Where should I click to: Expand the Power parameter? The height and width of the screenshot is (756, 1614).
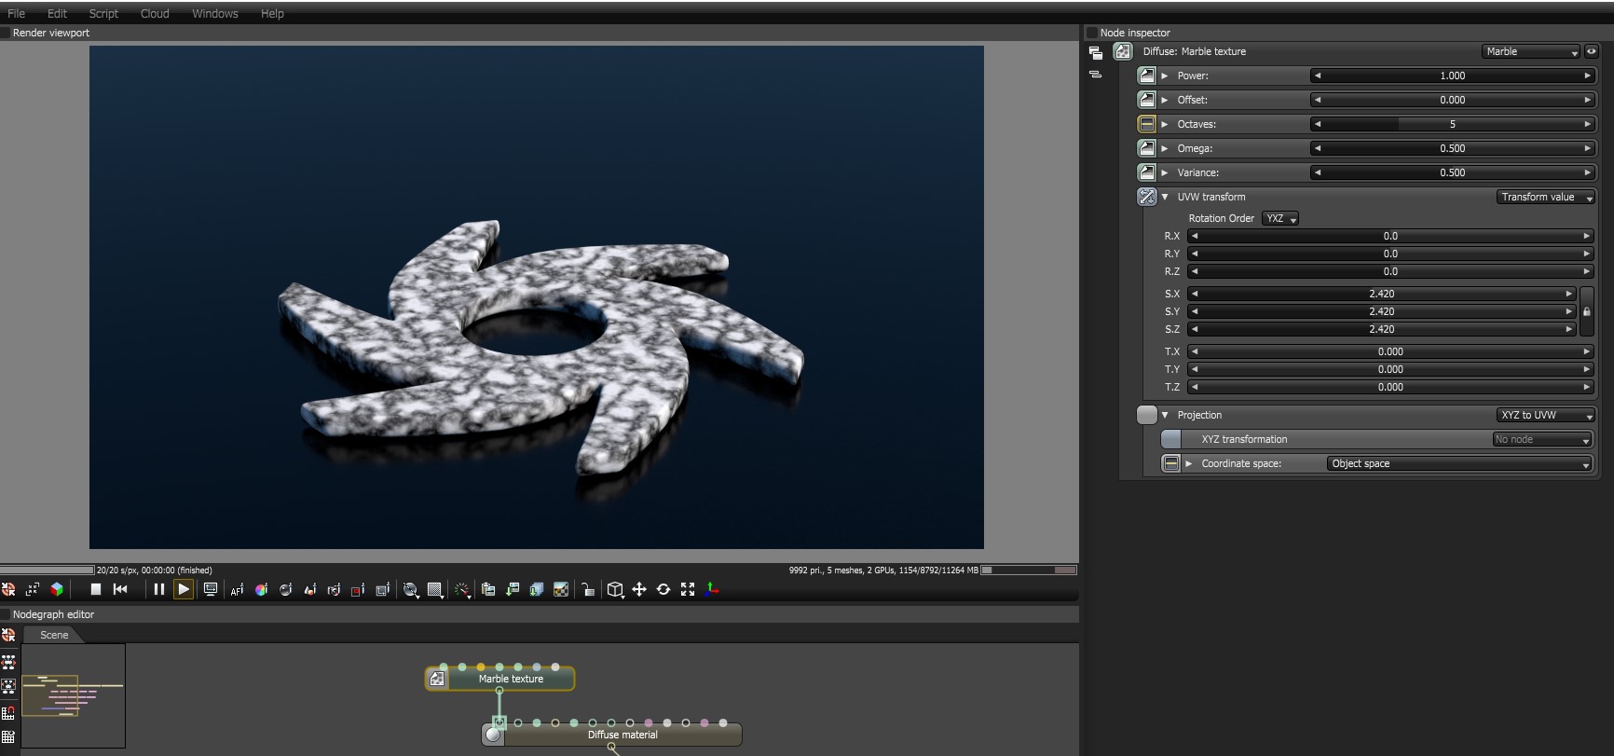pos(1165,76)
